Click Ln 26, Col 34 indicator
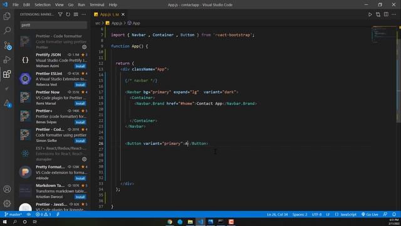401x226 pixels. click(277, 215)
